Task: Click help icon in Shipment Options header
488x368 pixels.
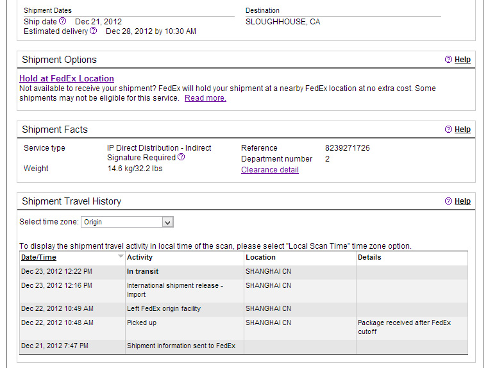Action: coord(448,60)
